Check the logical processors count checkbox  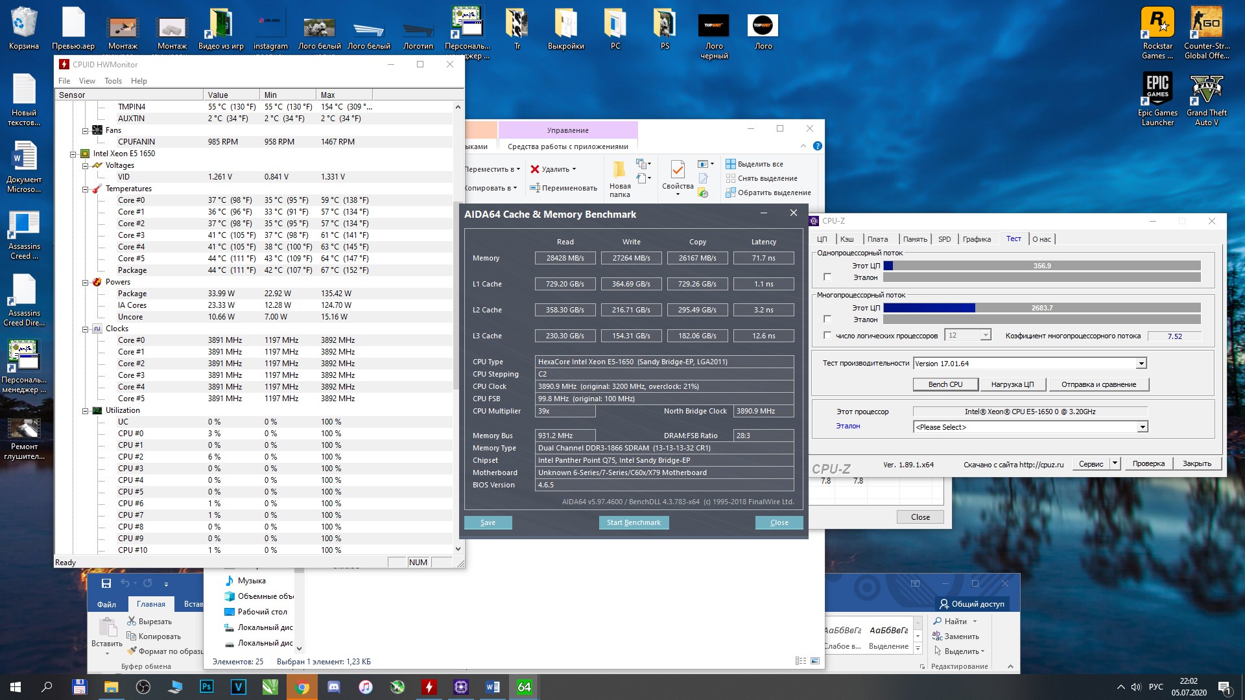(x=827, y=336)
